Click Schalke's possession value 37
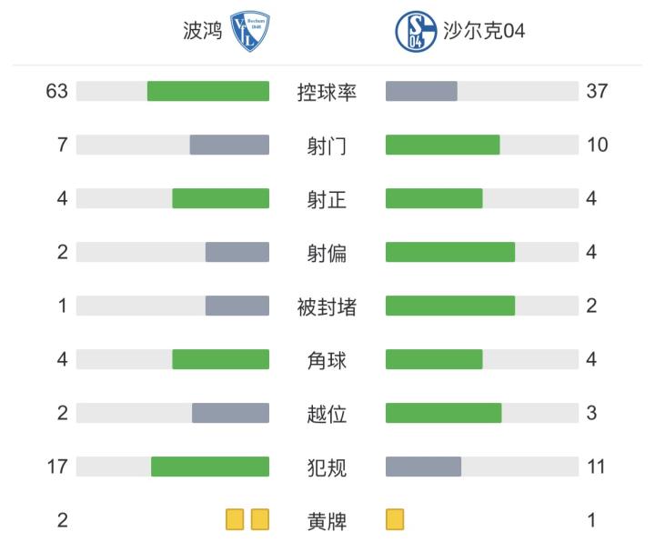This screenshot has width=655, height=542. (x=597, y=92)
